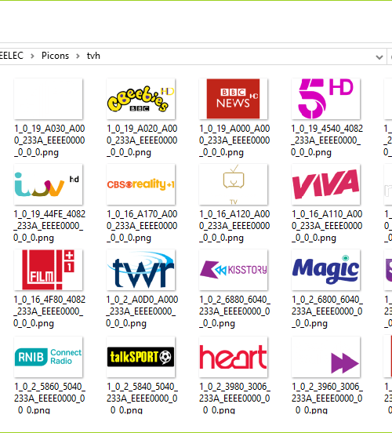Select the Channel 5 HD picon thumbnail
This screenshot has height=433, width=392.
(325, 99)
